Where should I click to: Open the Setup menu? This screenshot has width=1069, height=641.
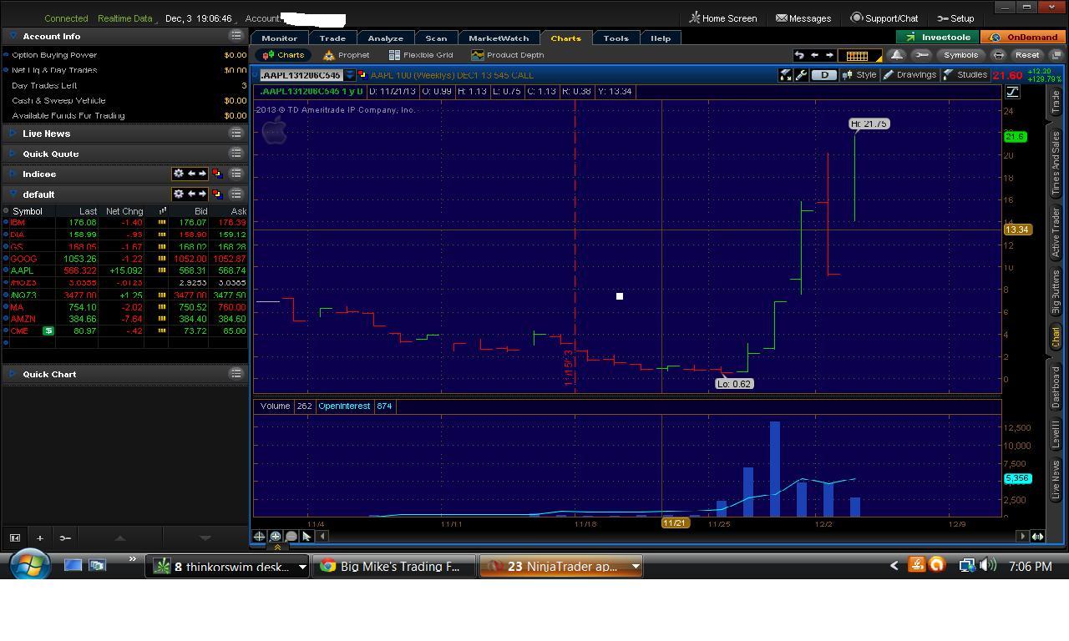pyautogui.click(x=955, y=18)
